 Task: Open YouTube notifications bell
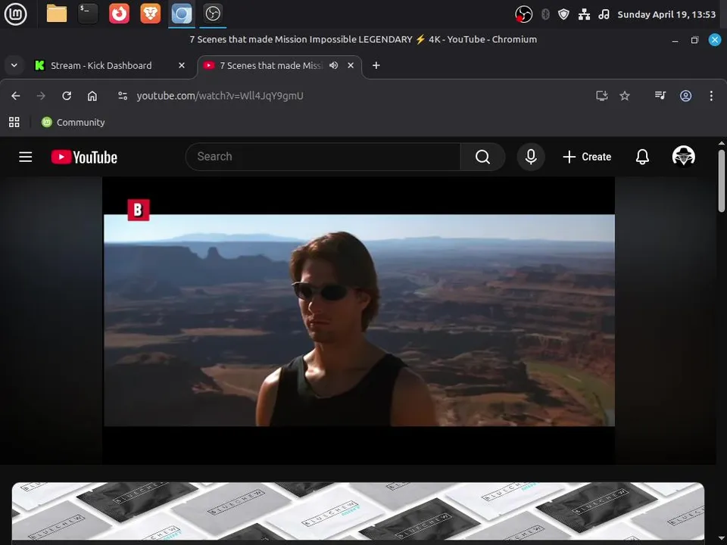pos(642,157)
